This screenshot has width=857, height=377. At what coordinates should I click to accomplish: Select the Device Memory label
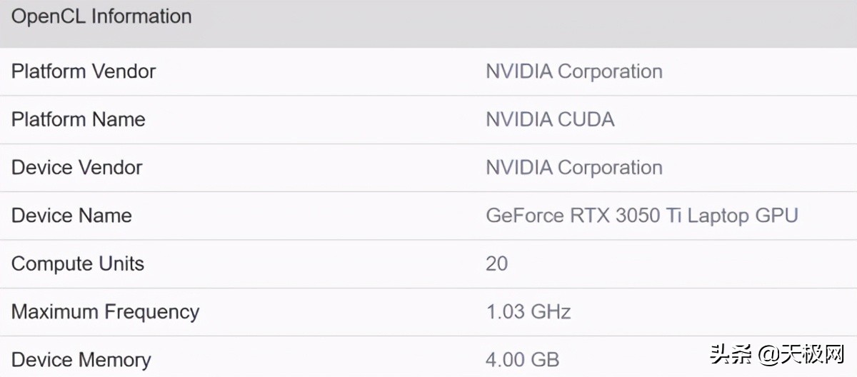[x=81, y=360]
